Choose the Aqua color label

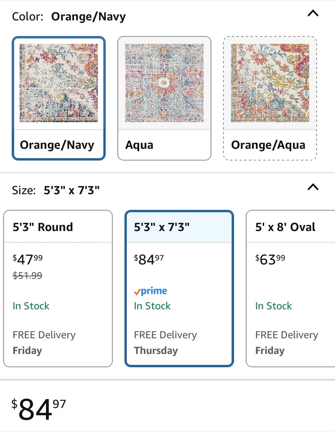139,145
